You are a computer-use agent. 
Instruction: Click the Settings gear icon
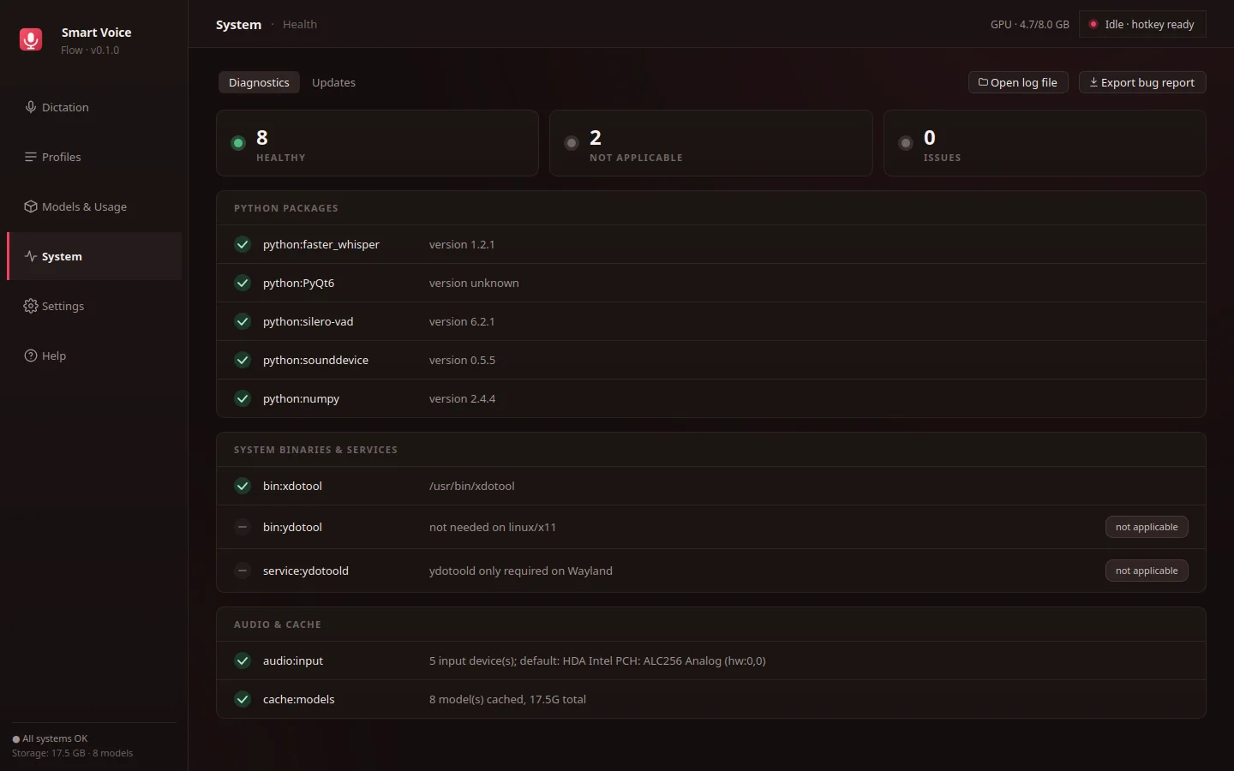[31, 306]
